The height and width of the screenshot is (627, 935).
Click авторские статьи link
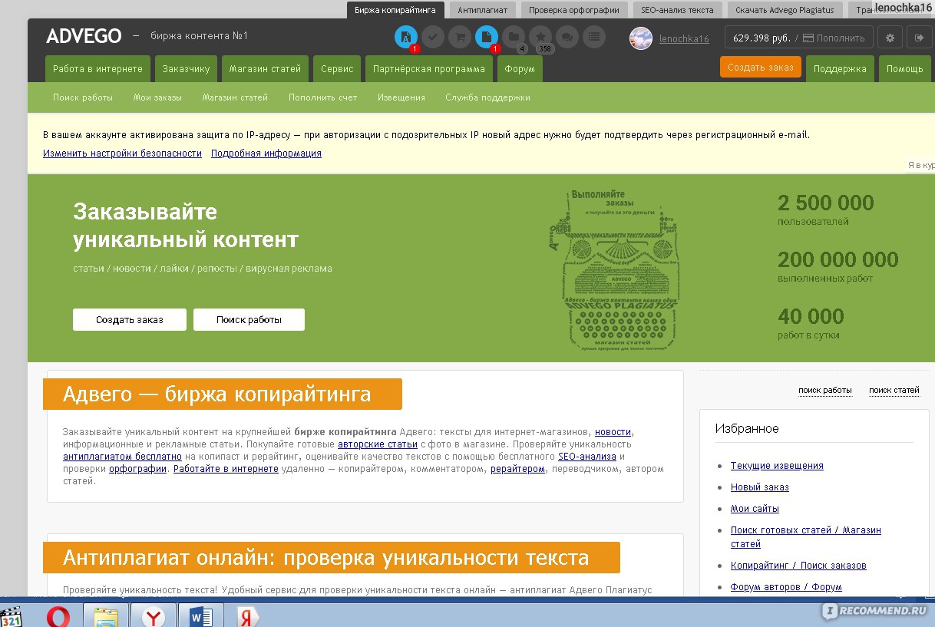tap(378, 444)
